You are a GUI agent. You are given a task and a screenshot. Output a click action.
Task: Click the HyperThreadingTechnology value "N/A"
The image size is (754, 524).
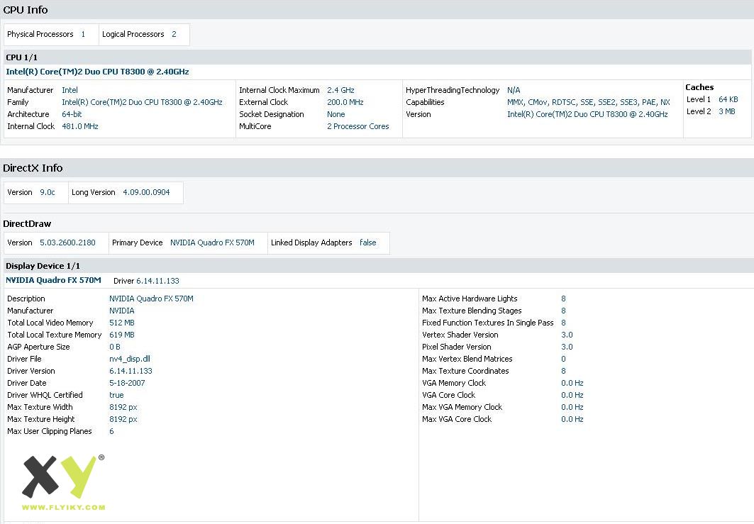click(x=514, y=90)
